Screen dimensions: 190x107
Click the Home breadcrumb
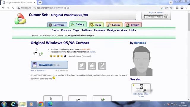(x=35, y=36)
